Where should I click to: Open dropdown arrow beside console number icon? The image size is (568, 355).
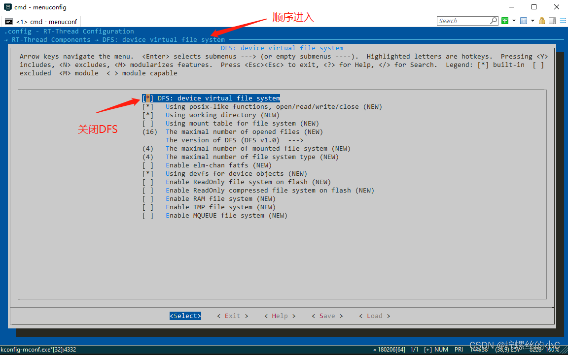click(x=532, y=21)
